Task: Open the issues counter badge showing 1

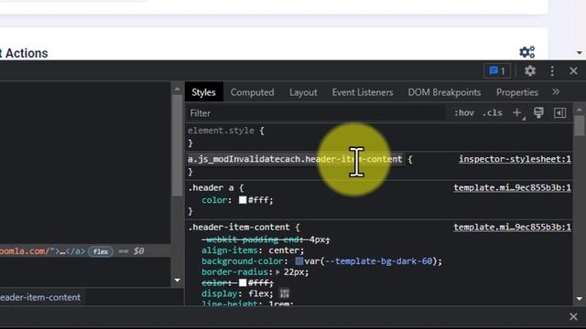Action: coord(497,71)
